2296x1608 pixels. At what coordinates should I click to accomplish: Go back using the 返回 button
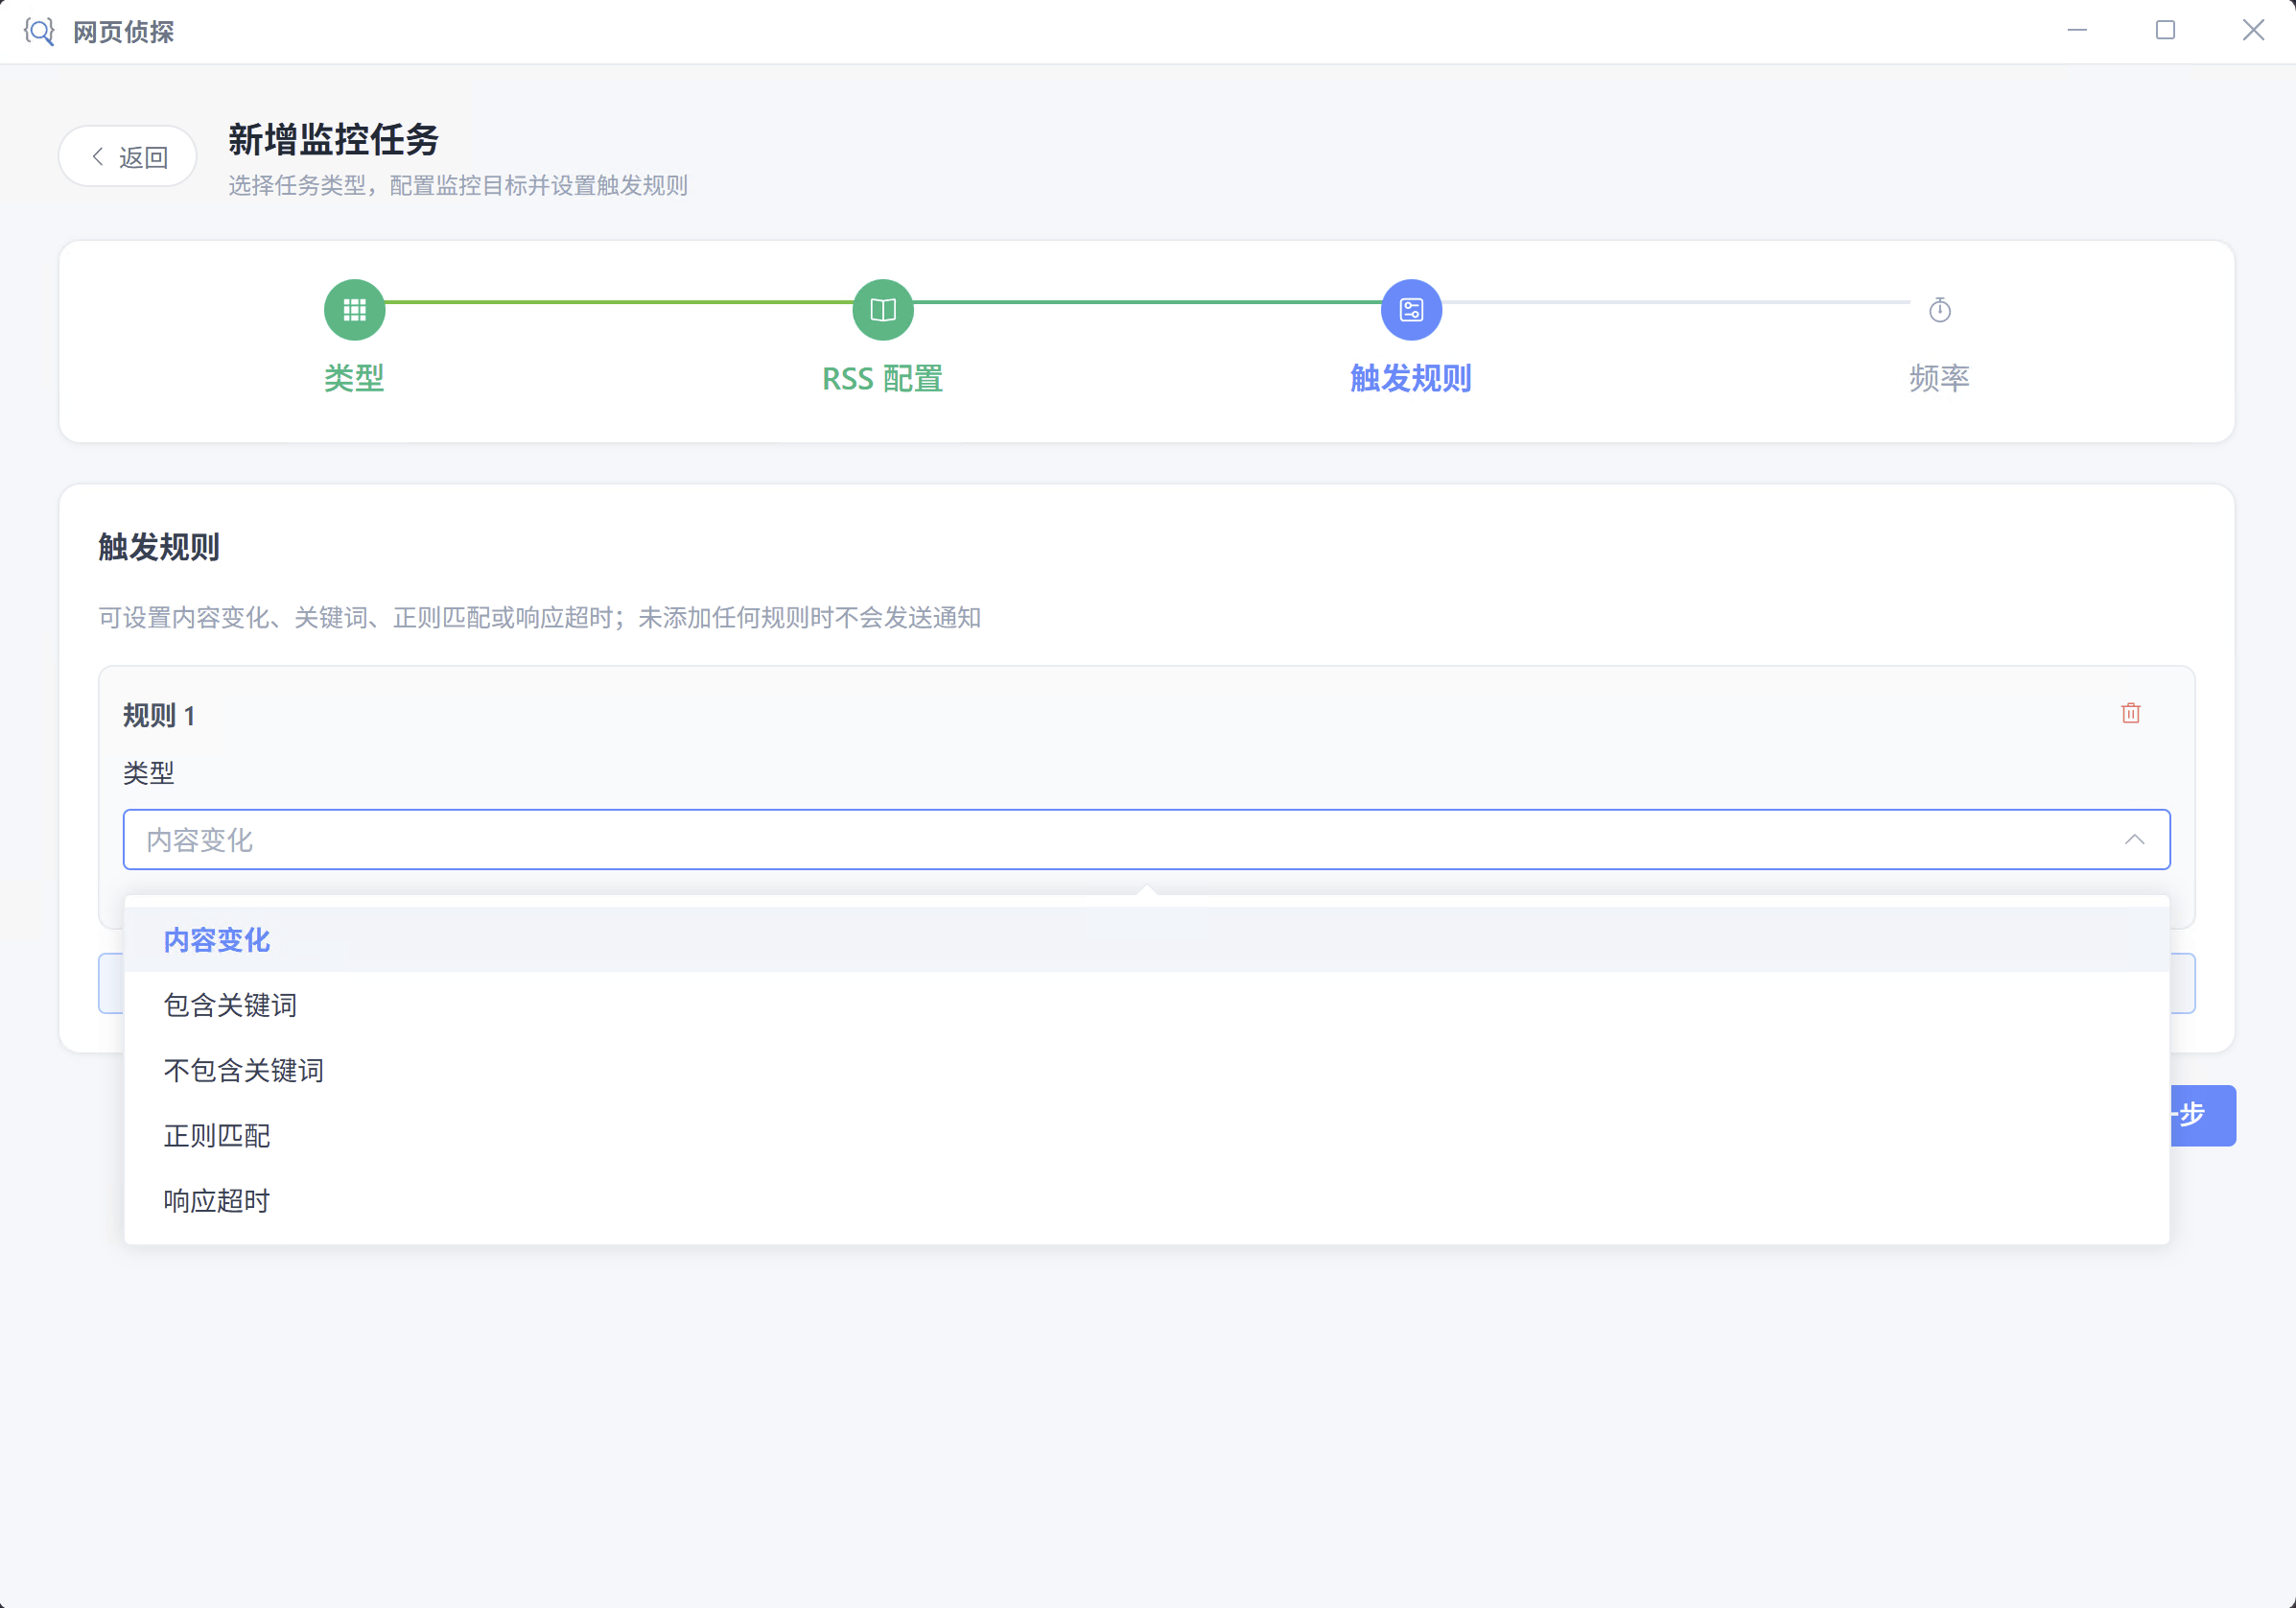(x=128, y=157)
